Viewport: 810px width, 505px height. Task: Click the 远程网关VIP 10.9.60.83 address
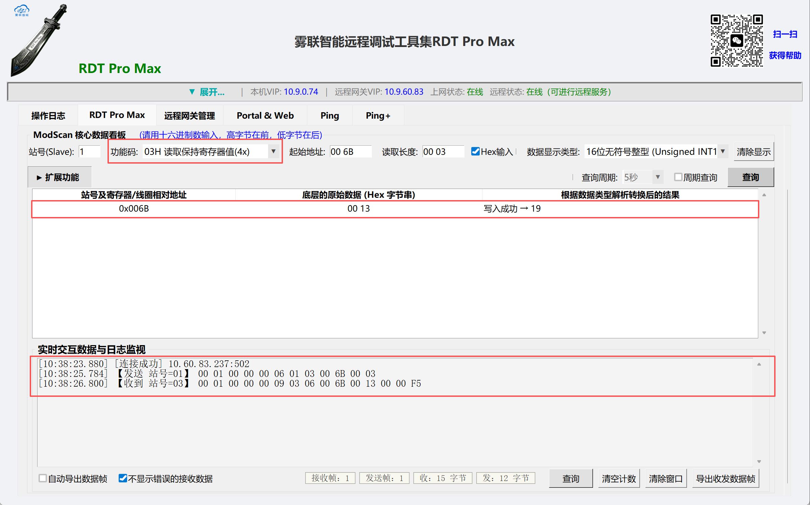(x=404, y=92)
